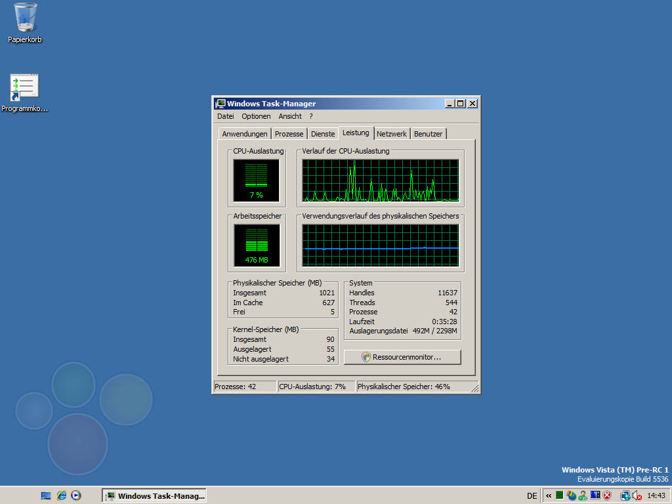The height and width of the screenshot is (504, 672).
Task: Click the green CPU meter tray icon
Action: 560,496
